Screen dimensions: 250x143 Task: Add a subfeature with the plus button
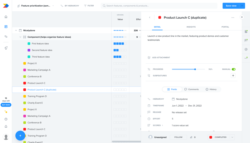pos(233,76)
